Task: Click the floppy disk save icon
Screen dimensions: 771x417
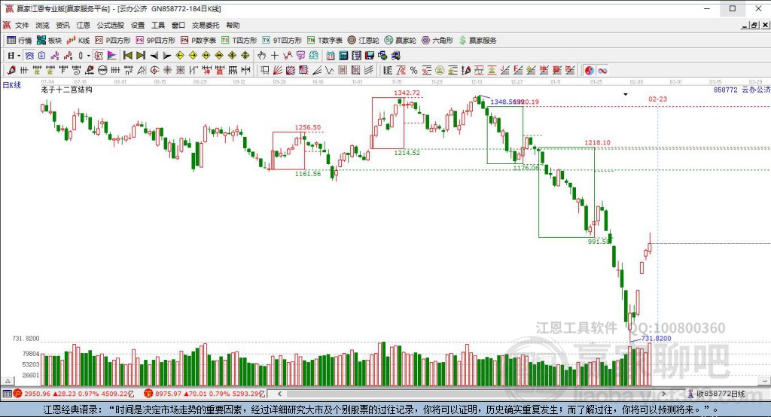Action: [x=369, y=56]
